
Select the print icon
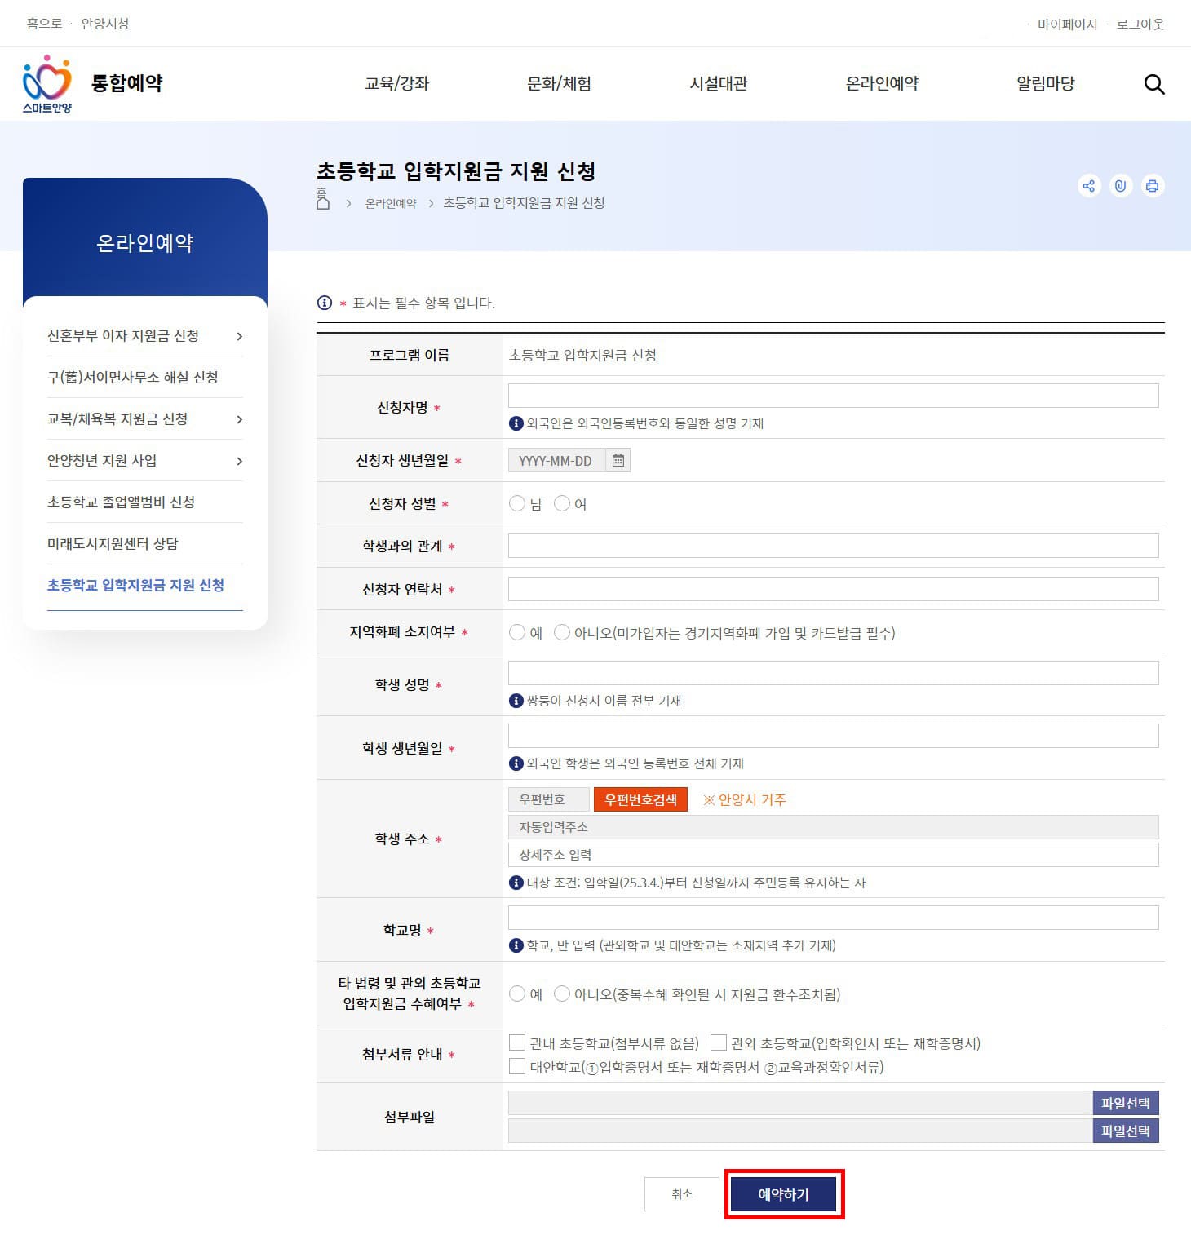pyautogui.click(x=1152, y=186)
